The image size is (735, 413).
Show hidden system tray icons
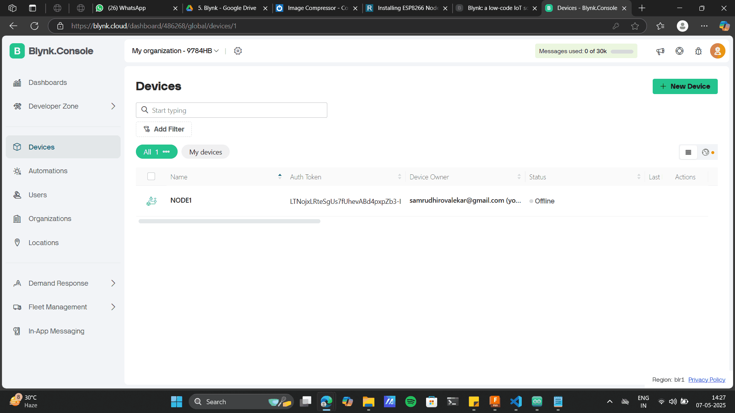610,402
